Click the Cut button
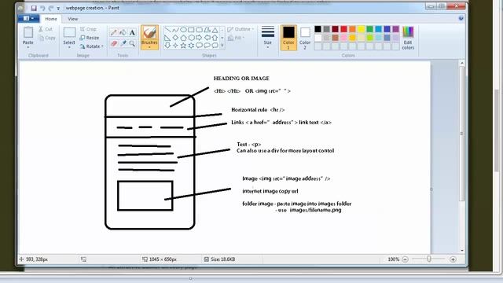Screen dimensions: 503x283 click(x=46, y=29)
